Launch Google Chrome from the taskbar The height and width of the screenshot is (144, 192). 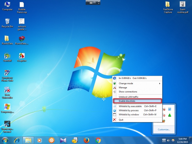[98, 140]
